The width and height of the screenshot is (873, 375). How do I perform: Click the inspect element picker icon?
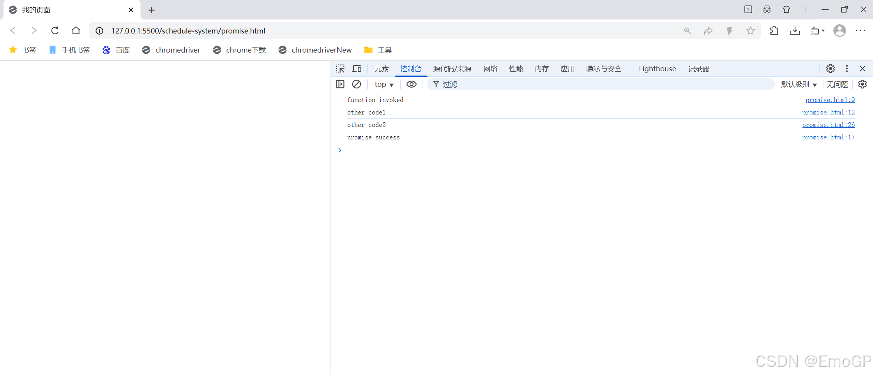point(340,69)
